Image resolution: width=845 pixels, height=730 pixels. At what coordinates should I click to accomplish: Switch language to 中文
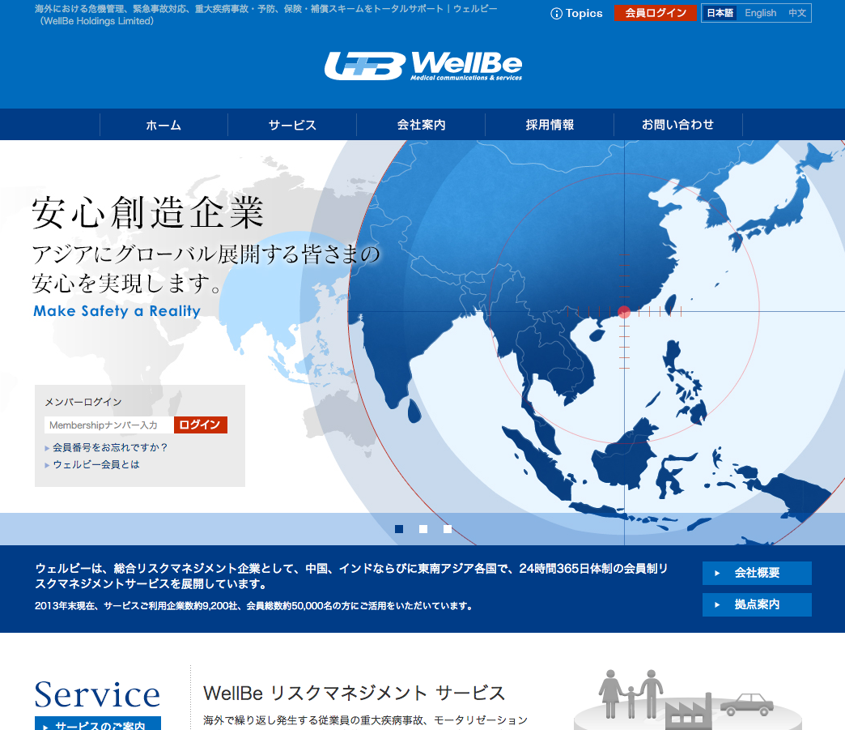[797, 14]
